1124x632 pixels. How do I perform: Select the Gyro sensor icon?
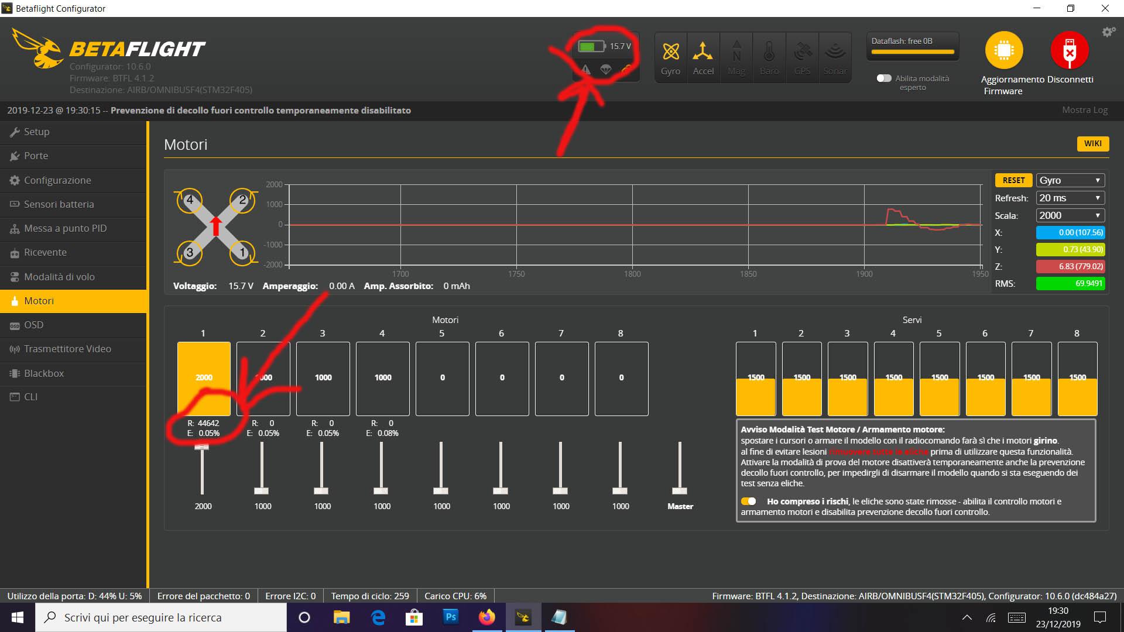click(670, 56)
